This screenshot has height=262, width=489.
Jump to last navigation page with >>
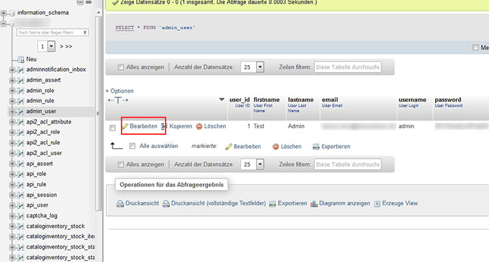click(69, 47)
